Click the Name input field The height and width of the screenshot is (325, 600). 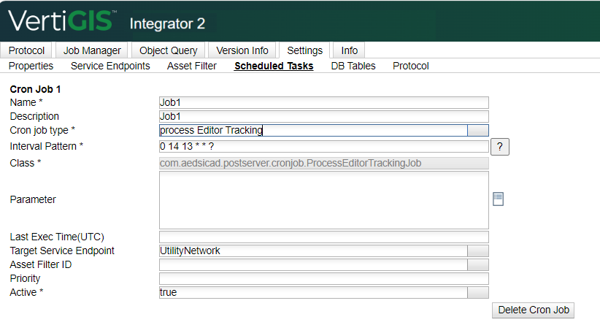click(x=323, y=103)
